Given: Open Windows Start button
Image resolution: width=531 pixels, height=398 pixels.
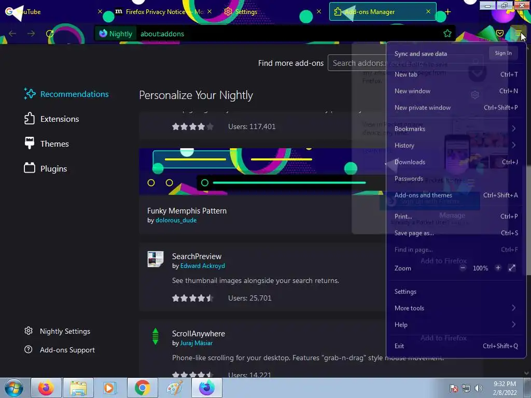Looking at the screenshot, I should tap(14, 388).
